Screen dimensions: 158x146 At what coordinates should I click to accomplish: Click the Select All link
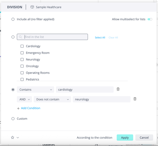100,38
